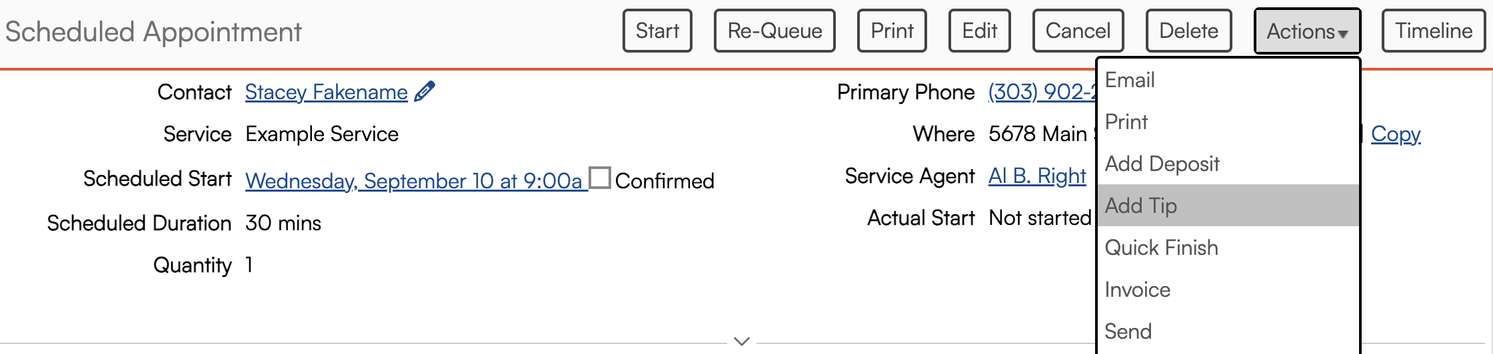The image size is (1493, 354).
Task: Click the Al B. Right agent link
Action: tap(1037, 176)
